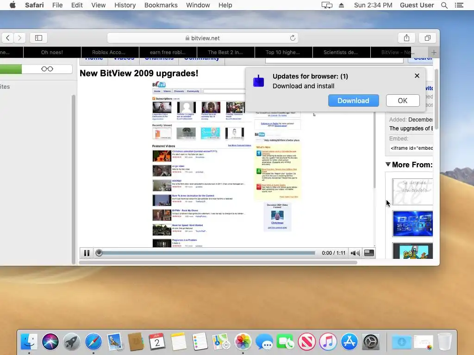
Task: Open App Store in the Dock
Action: point(349,342)
